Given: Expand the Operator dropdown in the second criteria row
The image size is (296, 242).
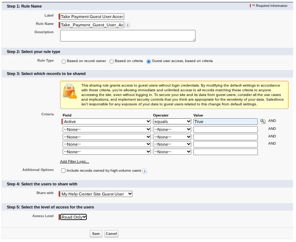Looking at the screenshot, I should (x=172, y=129).
